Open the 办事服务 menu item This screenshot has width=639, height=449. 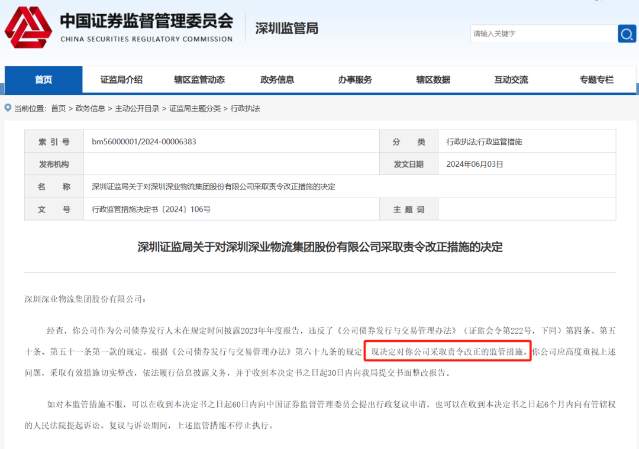point(355,79)
